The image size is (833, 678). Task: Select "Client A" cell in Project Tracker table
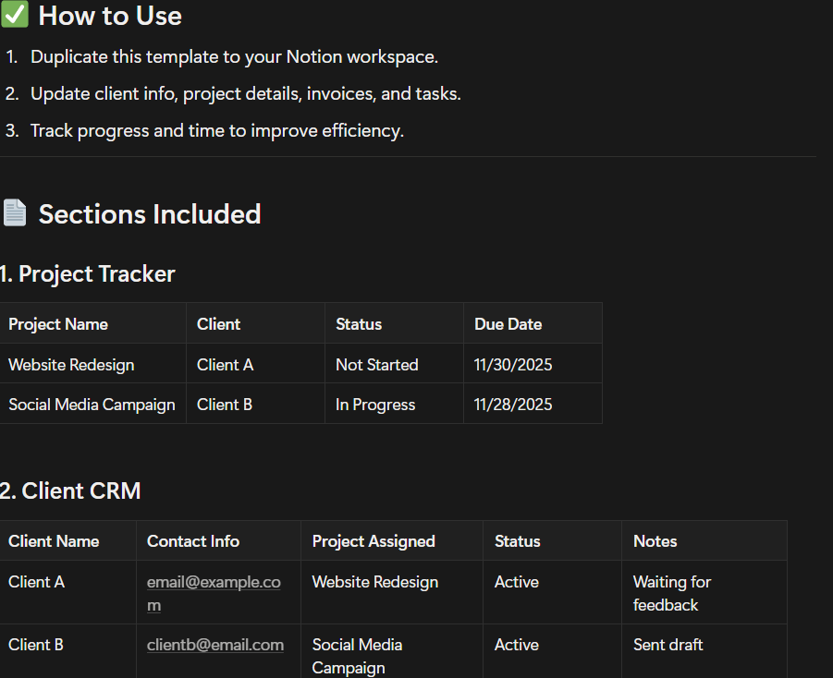pos(255,364)
